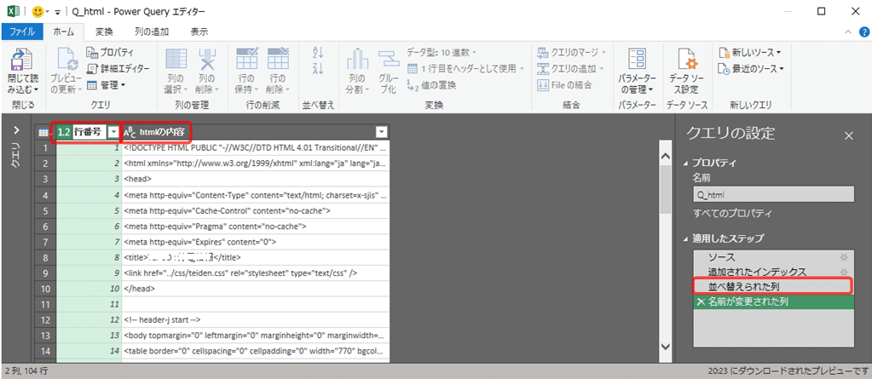Viewport: 872px width, 379px height.
Task: Open the データ型: 10 進数 dropdown
Action: pos(442,53)
